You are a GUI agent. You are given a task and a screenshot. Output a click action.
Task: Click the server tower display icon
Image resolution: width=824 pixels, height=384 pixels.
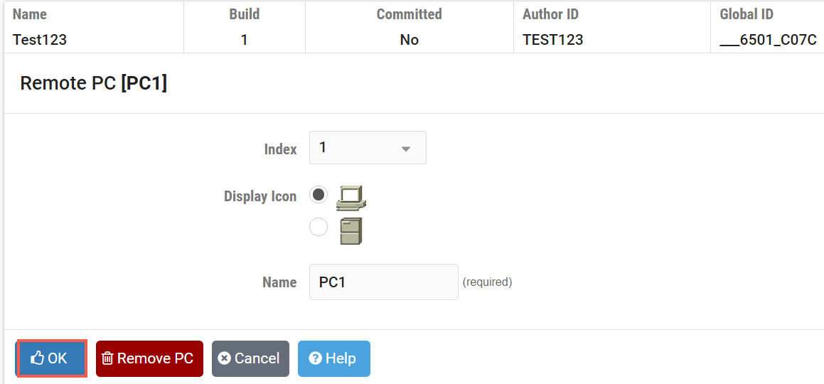click(x=351, y=231)
